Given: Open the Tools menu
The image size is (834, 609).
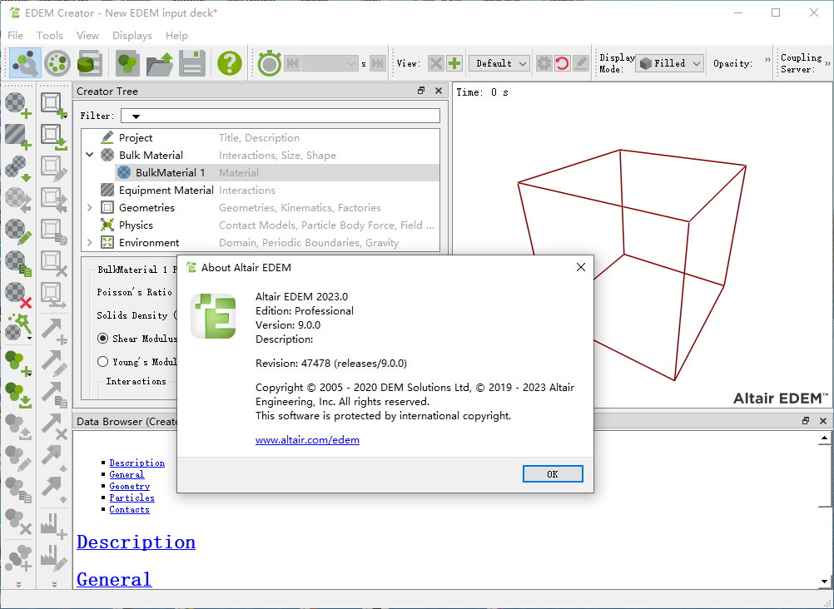Looking at the screenshot, I should [49, 35].
